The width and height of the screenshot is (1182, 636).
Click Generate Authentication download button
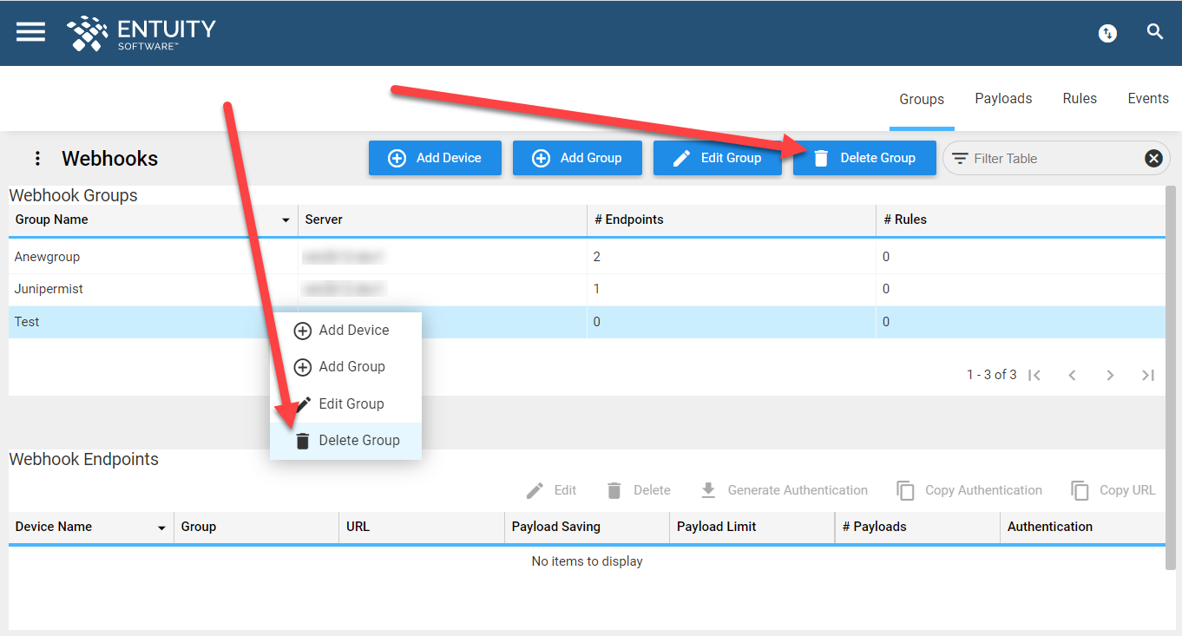point(784,490)
